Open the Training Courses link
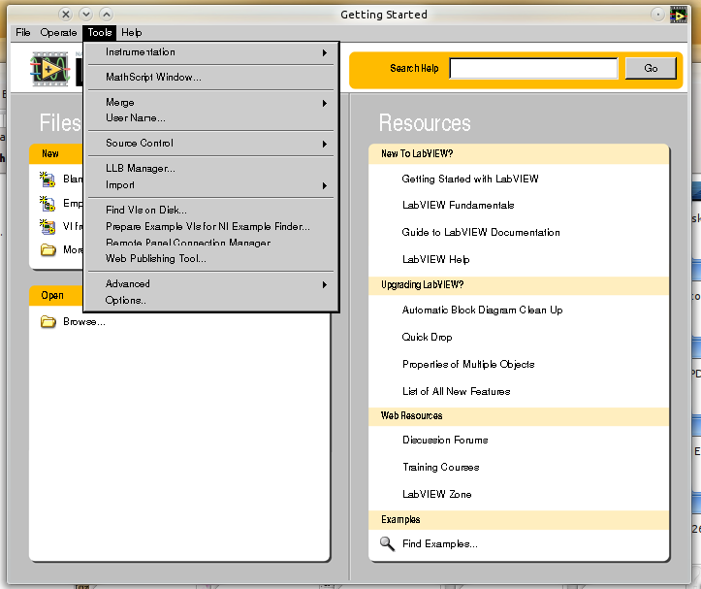 [x=441, y=468]
